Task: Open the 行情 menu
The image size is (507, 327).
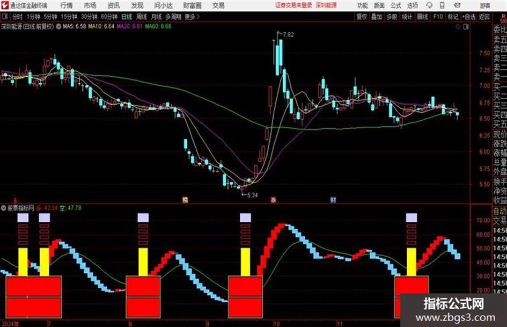Action: point(67,5)
